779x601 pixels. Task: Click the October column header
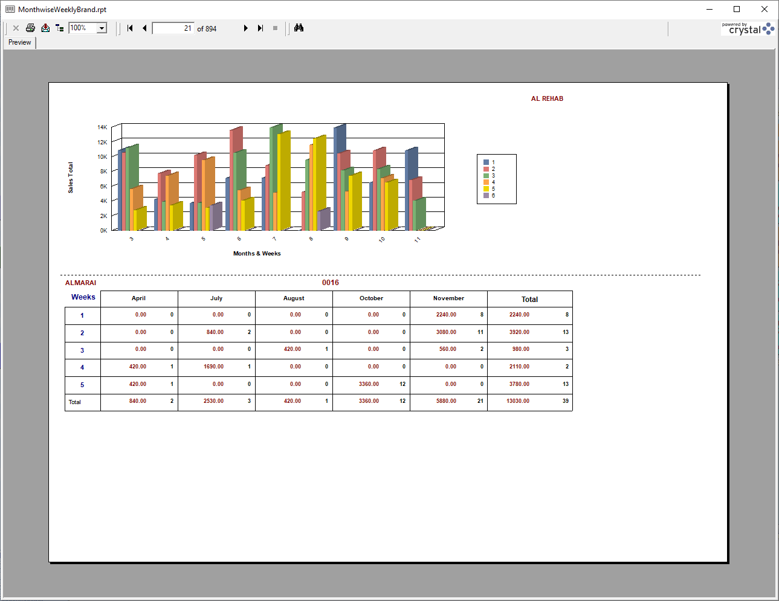(x=372, y=298)
